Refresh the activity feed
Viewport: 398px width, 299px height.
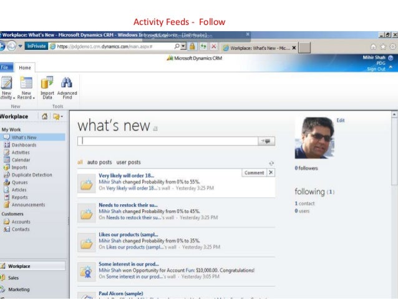pyautogui.click(x=271, y=163)
